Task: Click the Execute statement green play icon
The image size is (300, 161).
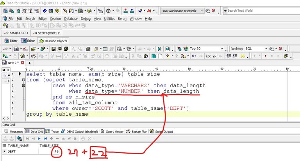Action: 5,56
